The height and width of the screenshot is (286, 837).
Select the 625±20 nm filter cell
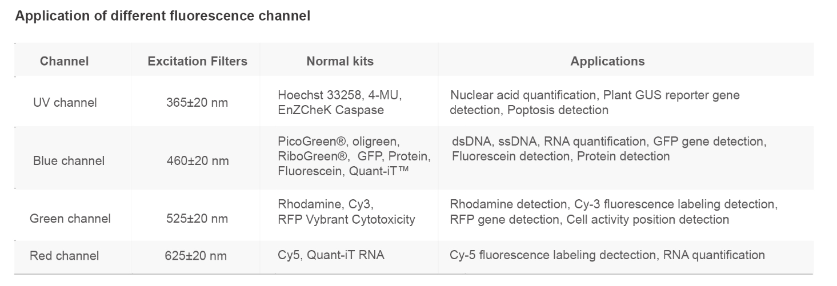click(x=197, y=256)
